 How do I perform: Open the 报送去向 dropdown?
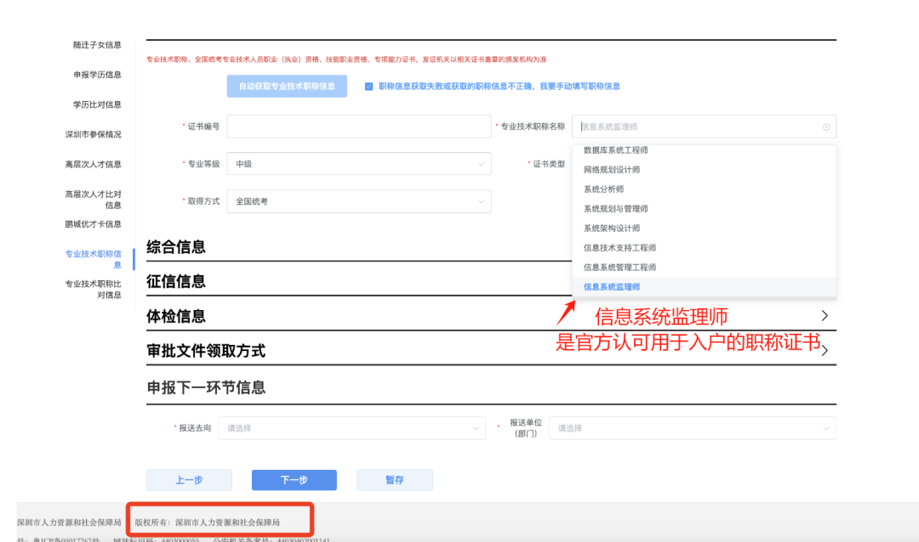[x=351, y=428]
